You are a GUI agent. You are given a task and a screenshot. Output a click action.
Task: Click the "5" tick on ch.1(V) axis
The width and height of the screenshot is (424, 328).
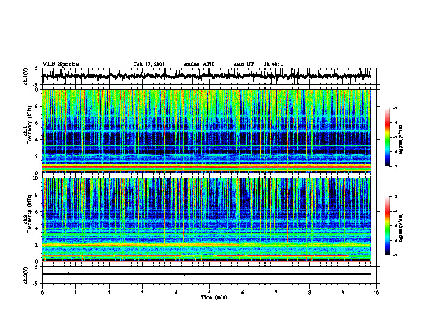pyautogui.click(x=37, y=69)
